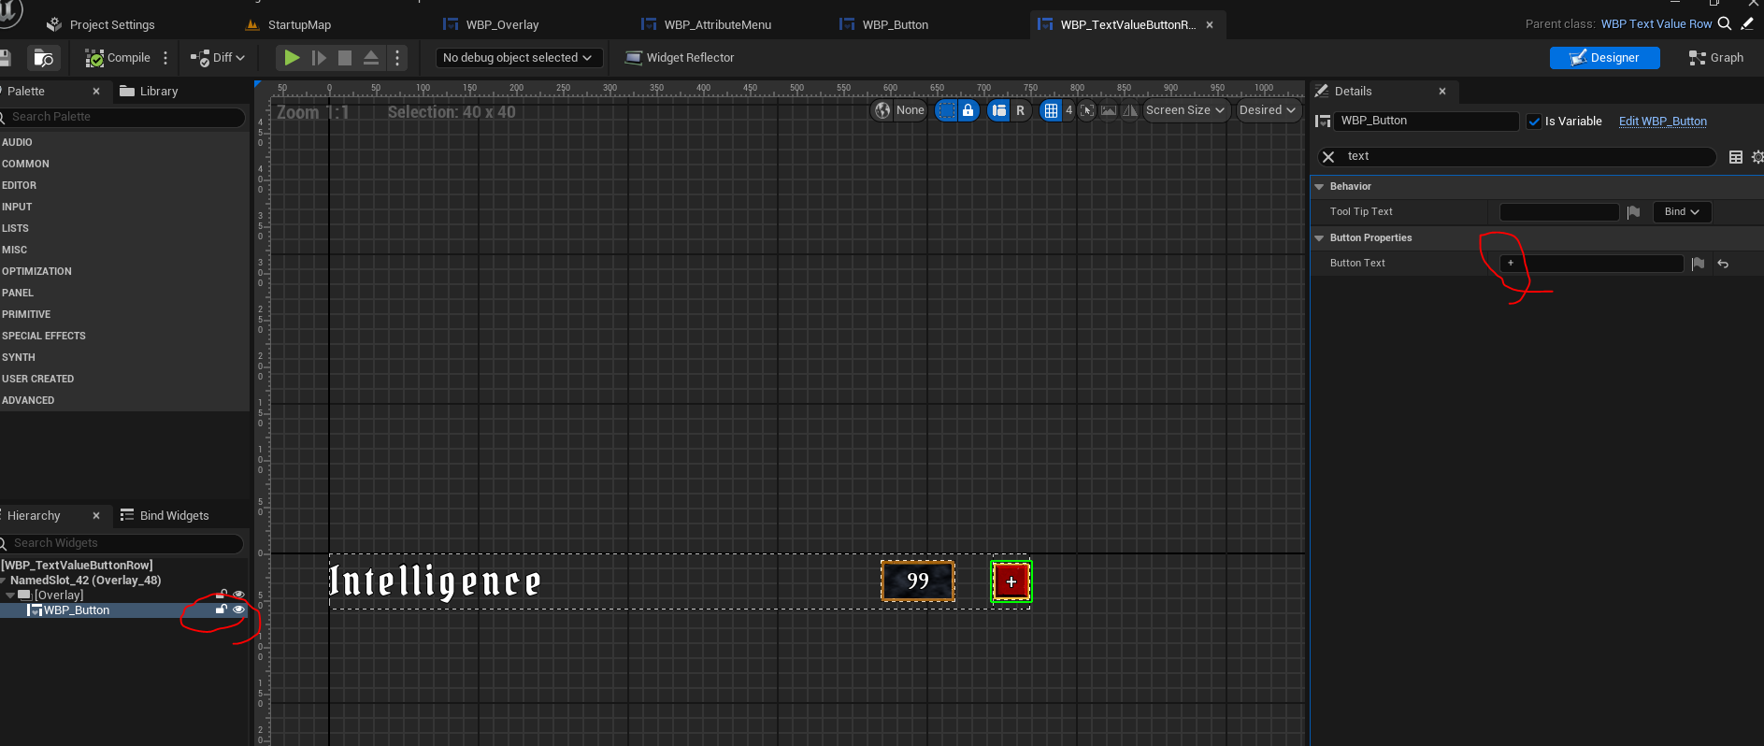Click the property matrix table icon

pyautogui.click(x=1736, y=157)
